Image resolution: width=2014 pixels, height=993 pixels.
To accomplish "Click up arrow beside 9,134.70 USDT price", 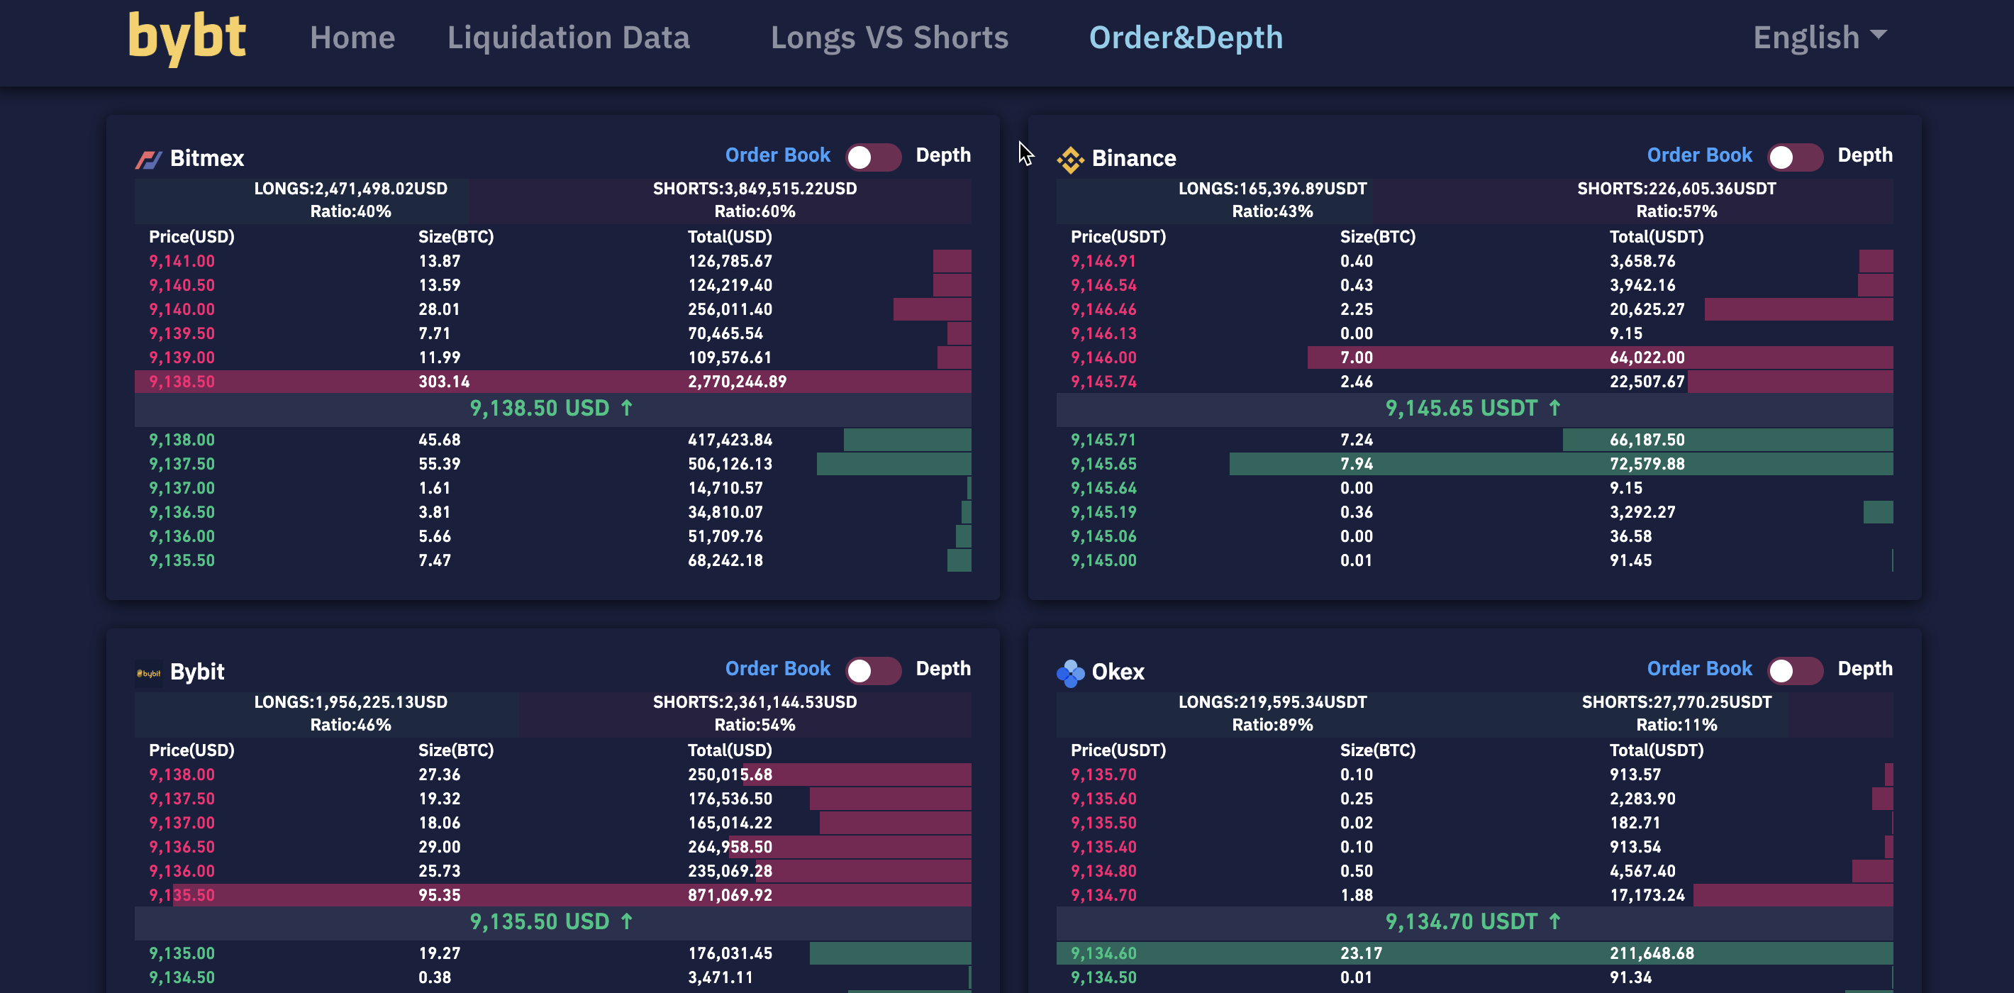I will [1554, 921].
